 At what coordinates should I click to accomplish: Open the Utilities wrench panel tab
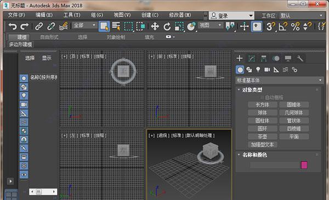(x=300, y=58)
